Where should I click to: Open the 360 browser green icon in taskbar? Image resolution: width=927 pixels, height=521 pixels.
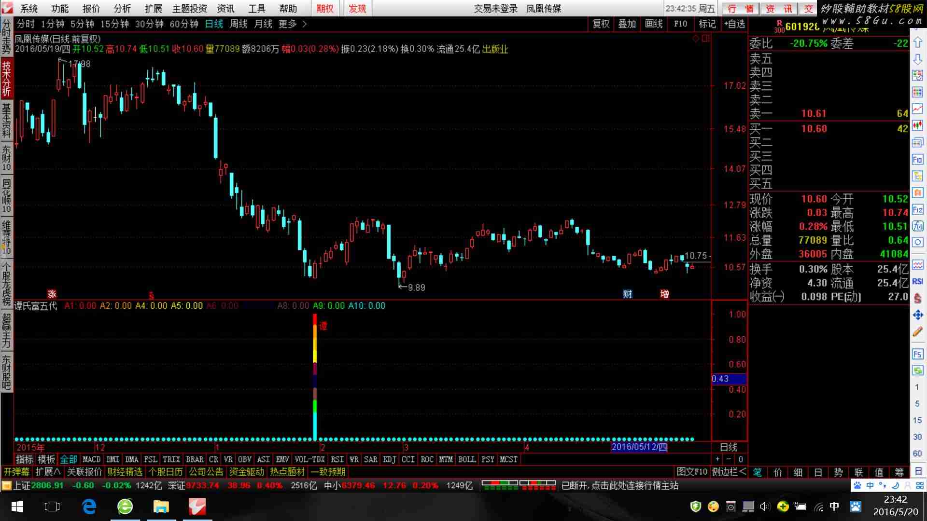point(125,507)
